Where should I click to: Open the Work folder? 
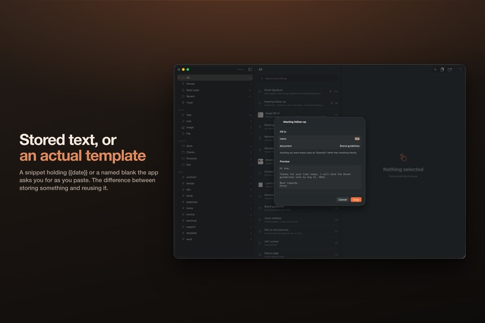(215, 146)
